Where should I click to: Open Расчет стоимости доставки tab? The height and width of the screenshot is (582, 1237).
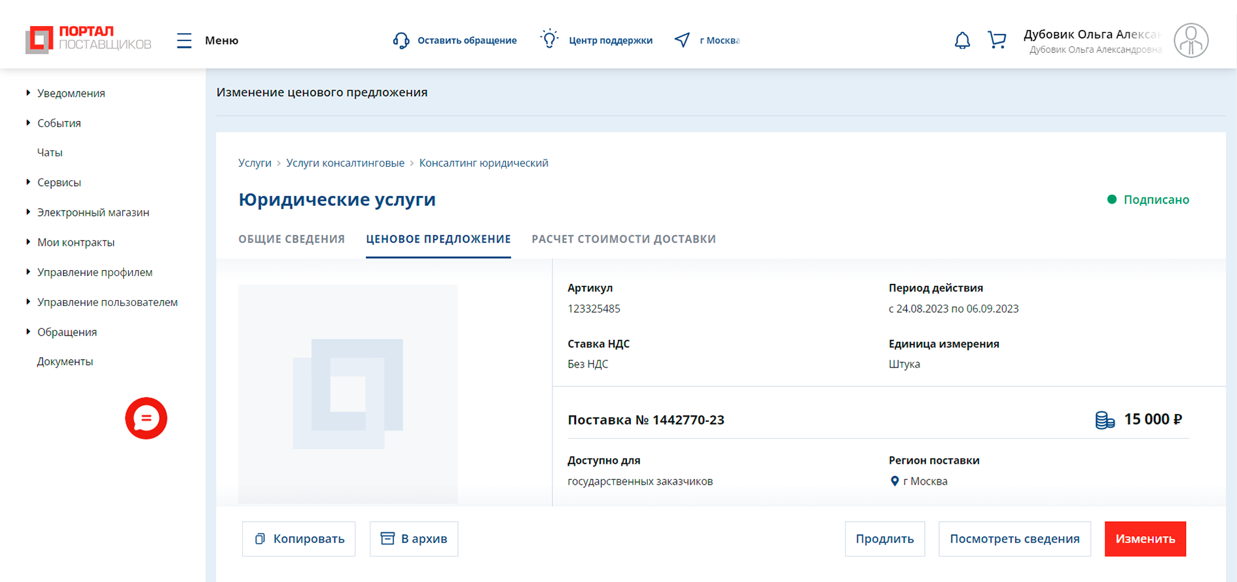click(x=624, y=239)
